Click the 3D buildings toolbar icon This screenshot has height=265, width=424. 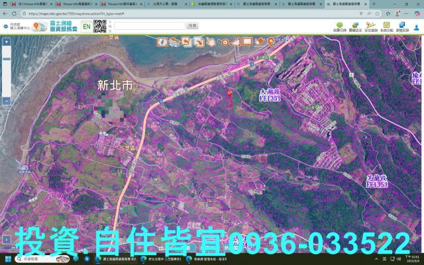(174, 42)
